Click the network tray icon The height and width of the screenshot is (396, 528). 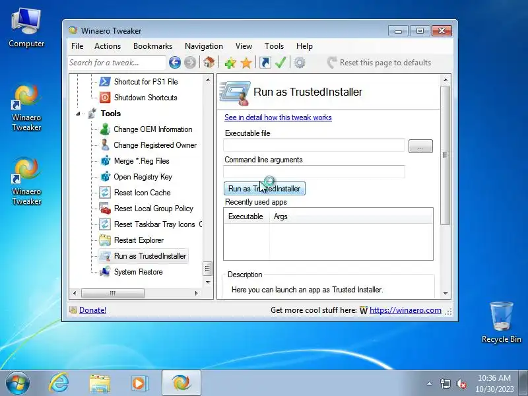(445, 383)
